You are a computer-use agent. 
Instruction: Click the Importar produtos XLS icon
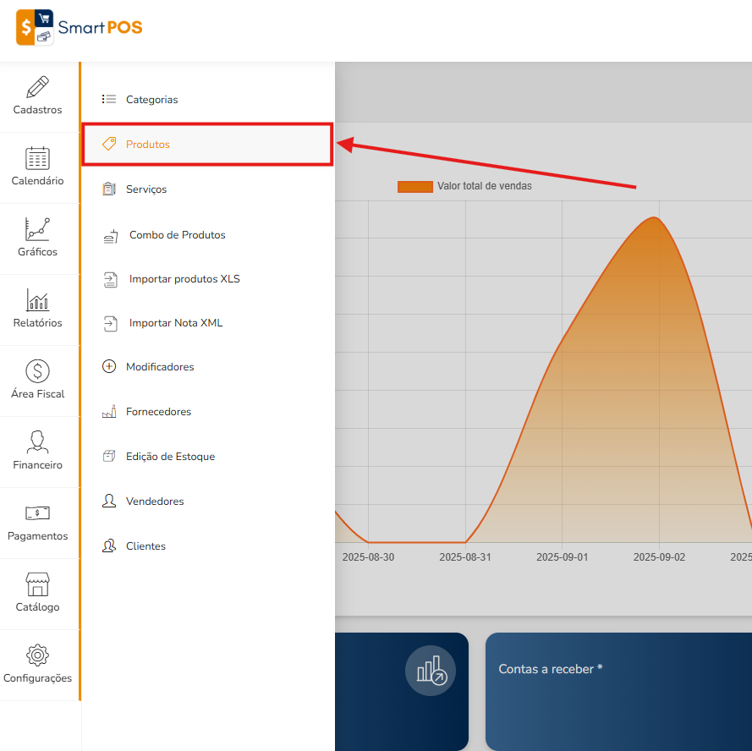111,280
